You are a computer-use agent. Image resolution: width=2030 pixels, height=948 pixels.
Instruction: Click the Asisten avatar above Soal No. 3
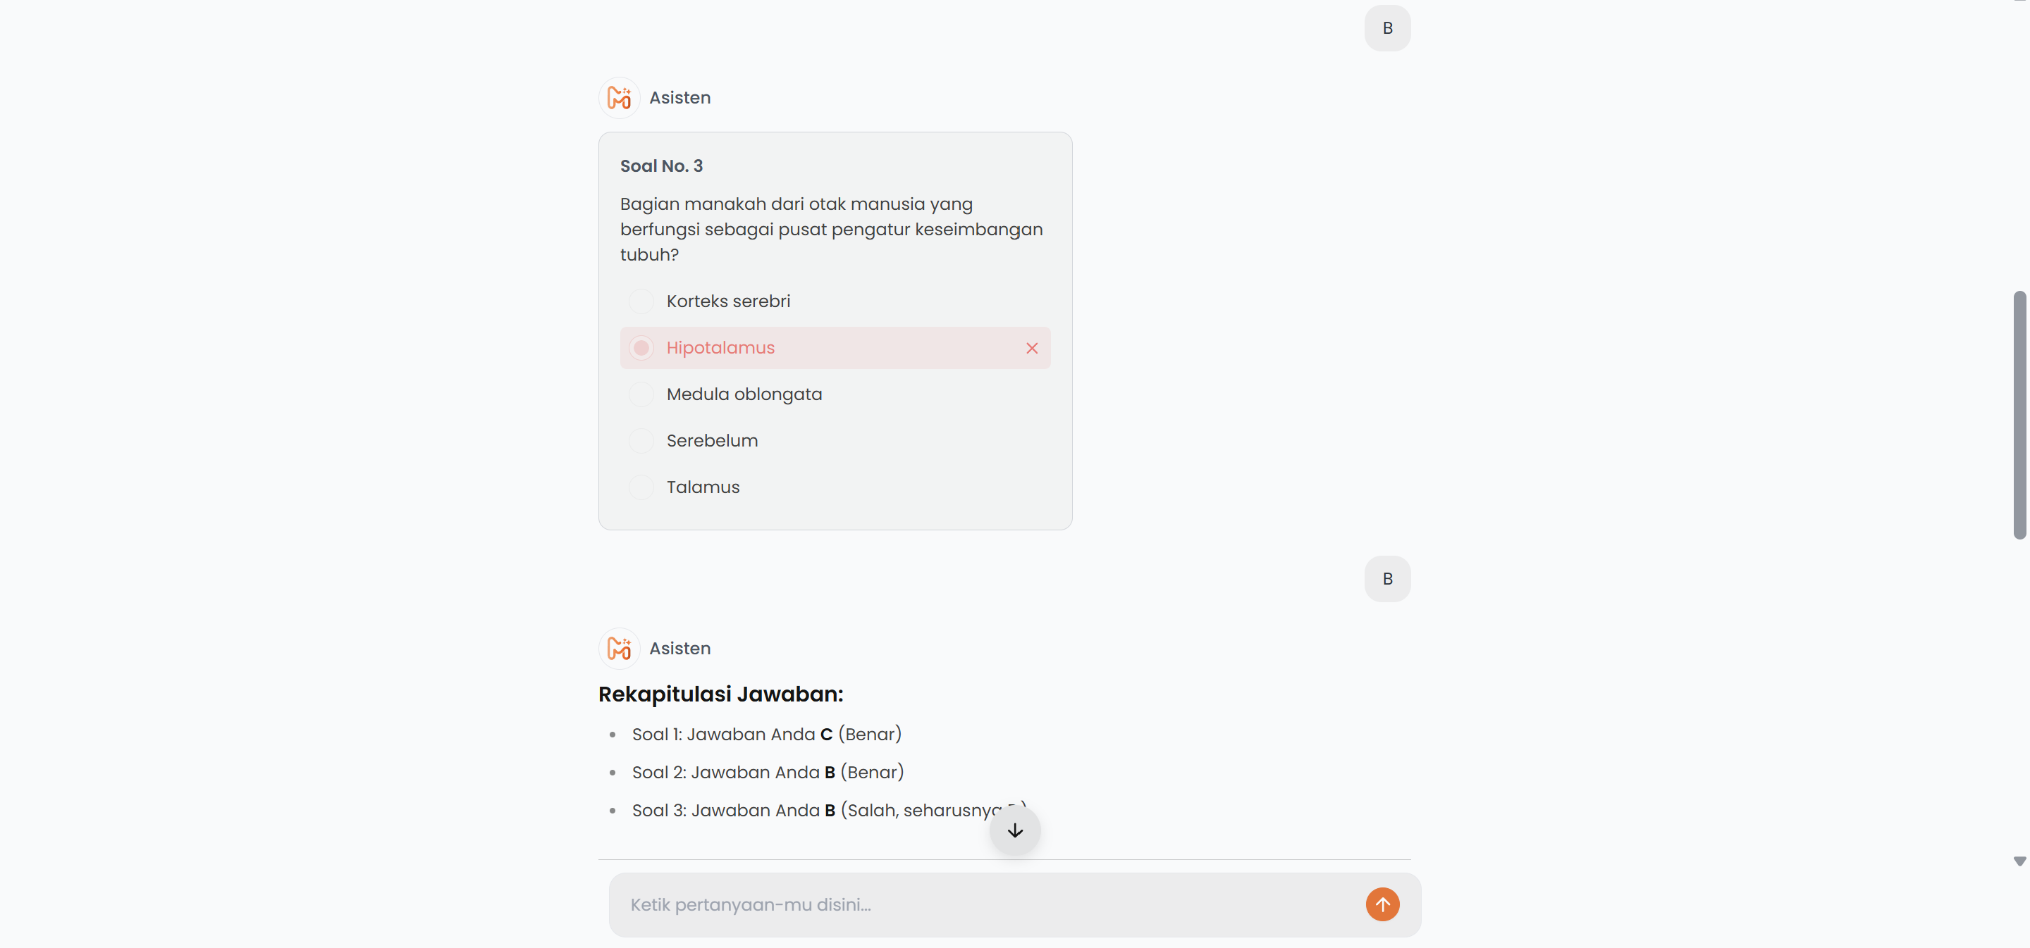click(x=620, y=98)
